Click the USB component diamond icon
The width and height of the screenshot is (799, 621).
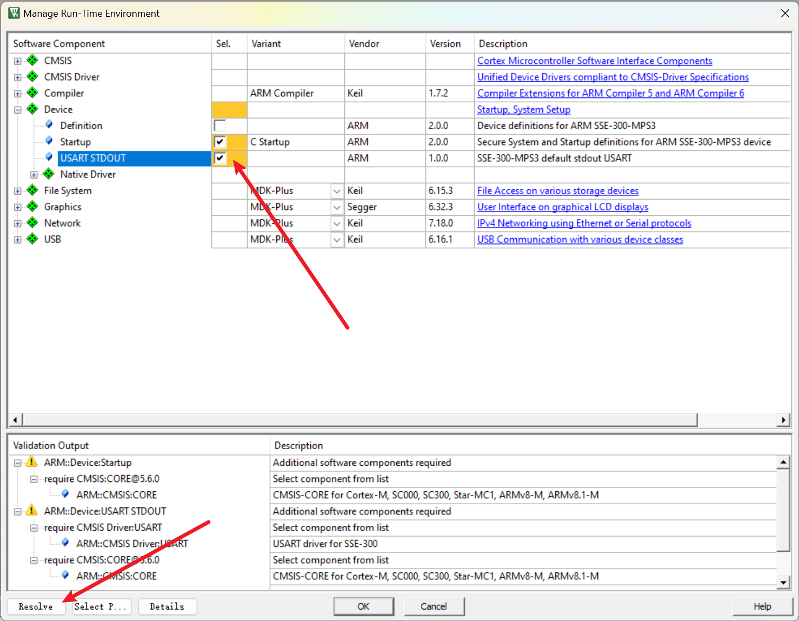click(32, 239)
